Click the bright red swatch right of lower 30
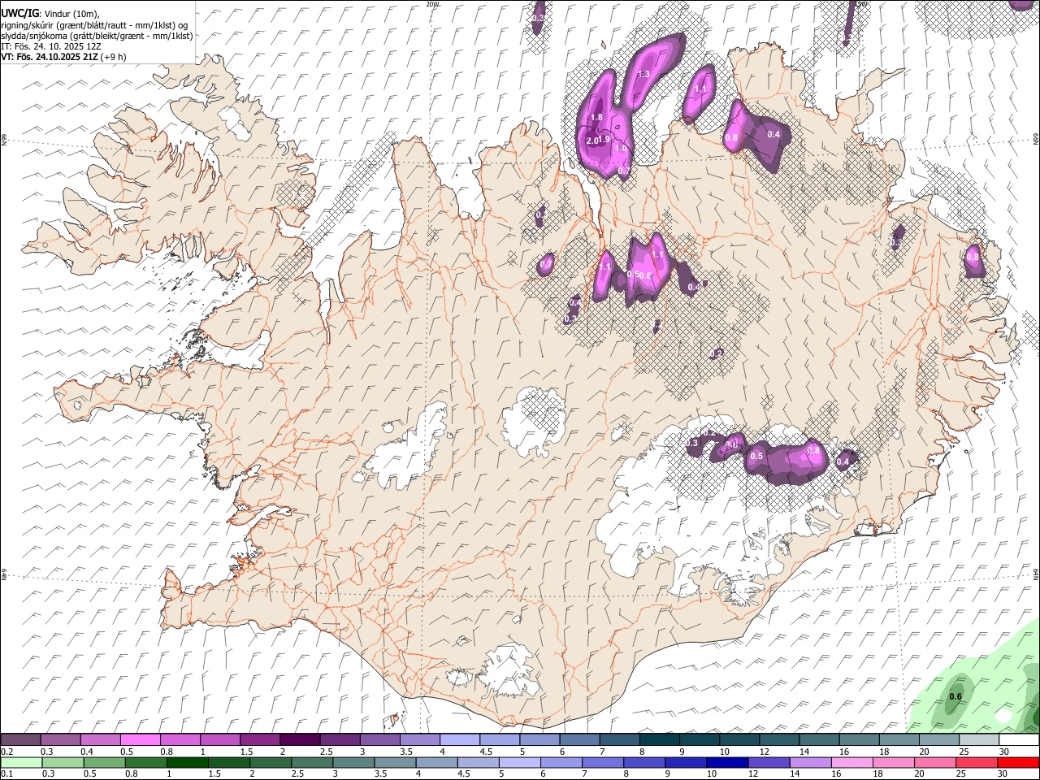The width and height of the screenshot is (1040, 780). pos(1017,762)
